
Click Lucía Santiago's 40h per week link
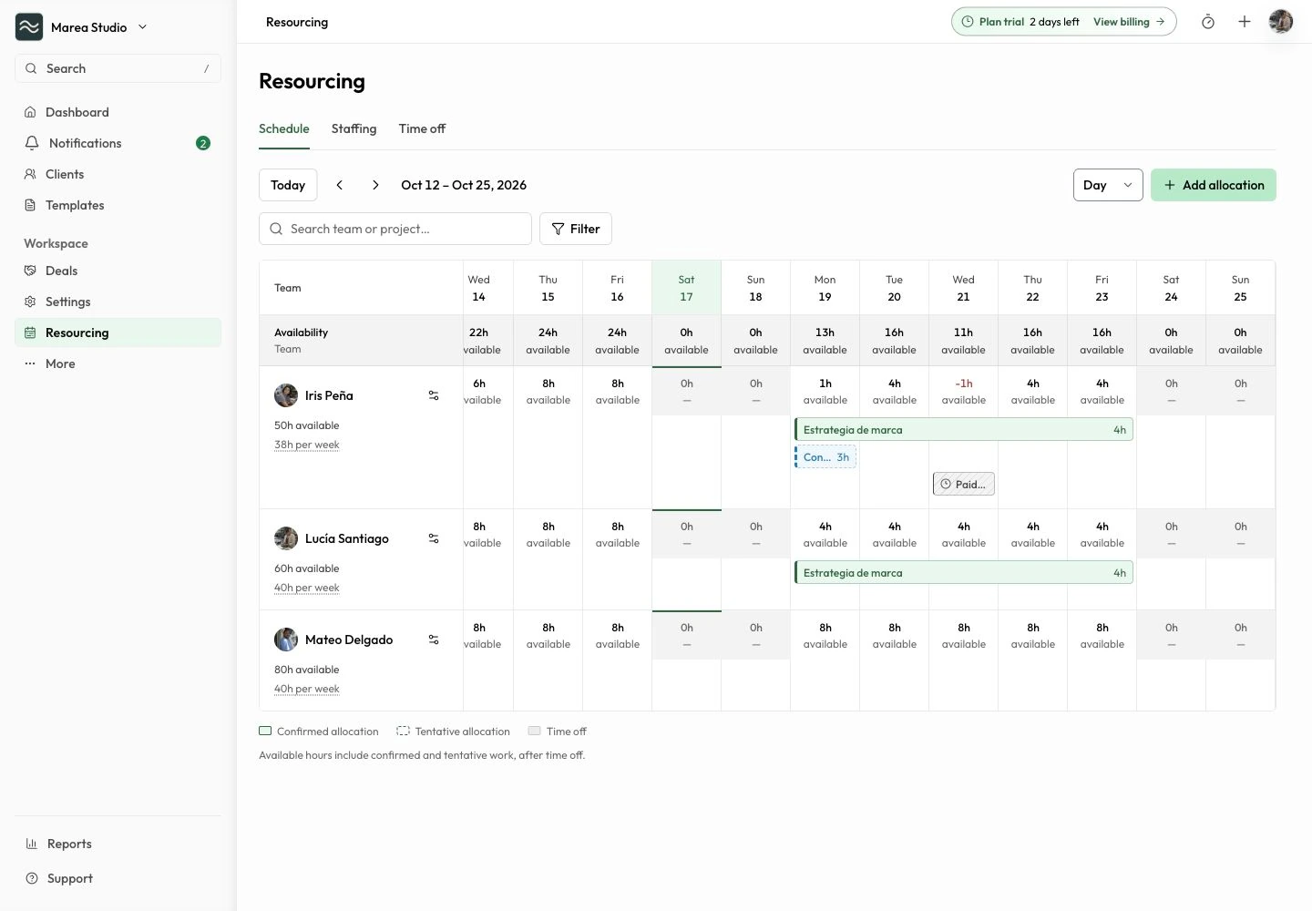tap(307, 588)
